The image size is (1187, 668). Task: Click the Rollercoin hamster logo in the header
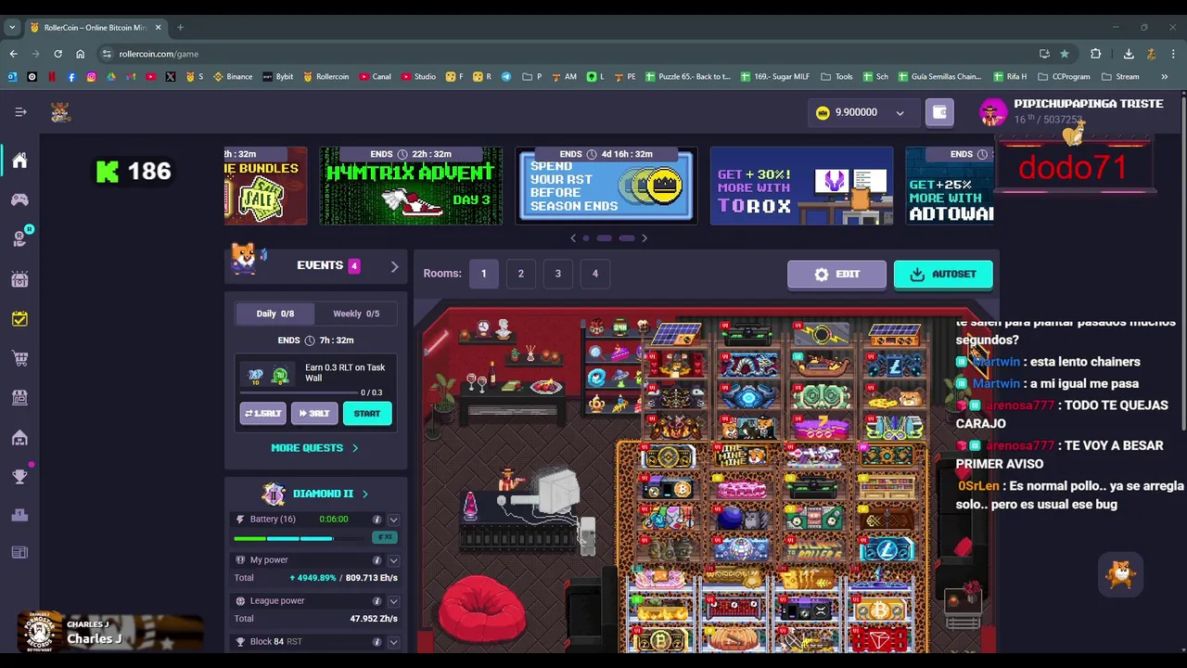click(60, 112)
